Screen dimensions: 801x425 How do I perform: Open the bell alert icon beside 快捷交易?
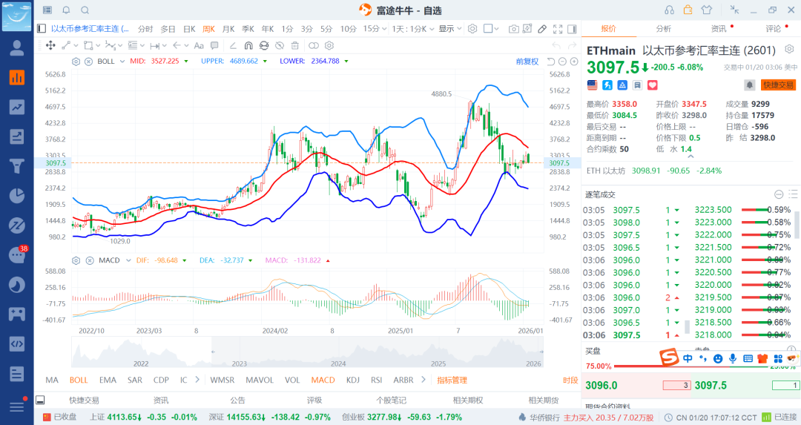pos(749,85)
